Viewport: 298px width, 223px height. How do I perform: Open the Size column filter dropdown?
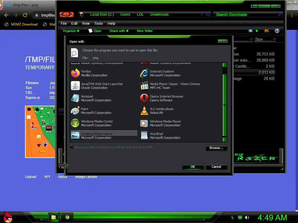274,39
